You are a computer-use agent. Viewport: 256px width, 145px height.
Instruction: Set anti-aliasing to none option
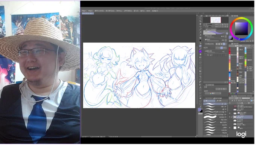pyautogui.click(x=216, y=44)
